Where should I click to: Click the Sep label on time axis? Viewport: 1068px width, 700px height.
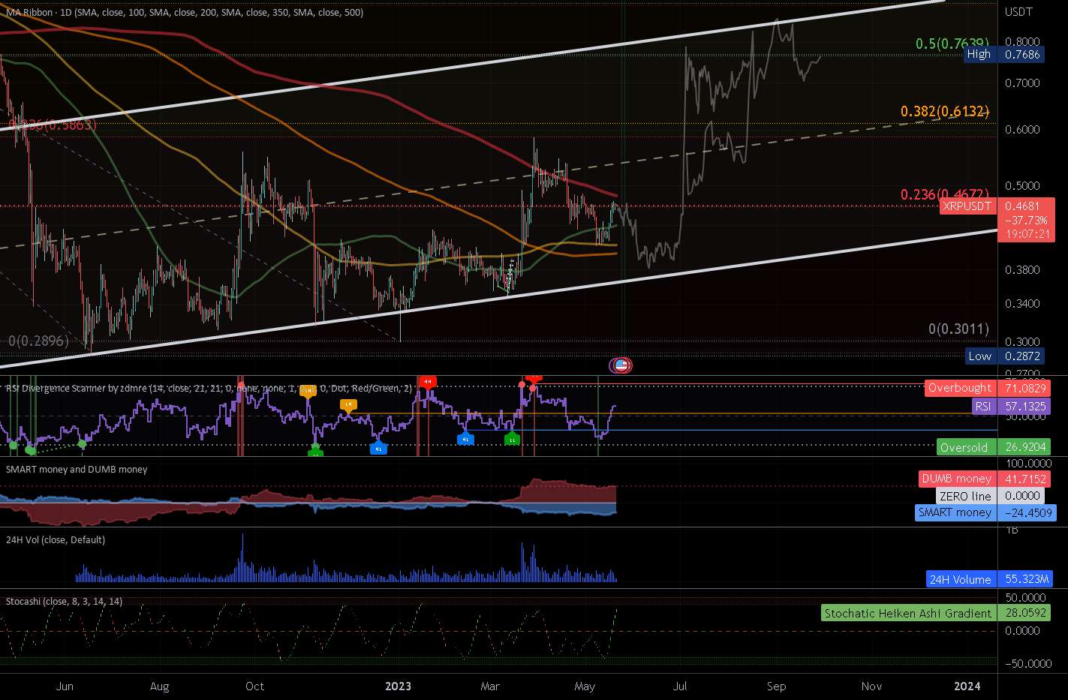[776, 686]
